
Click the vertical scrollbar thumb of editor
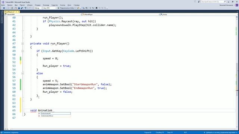point(237,79)
